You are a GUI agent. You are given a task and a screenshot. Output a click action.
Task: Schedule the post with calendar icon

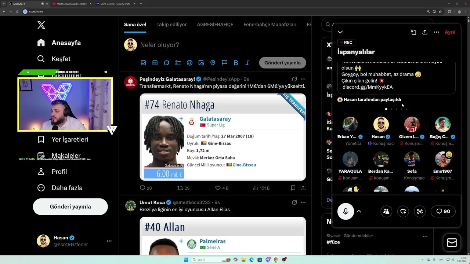(201, 63)
